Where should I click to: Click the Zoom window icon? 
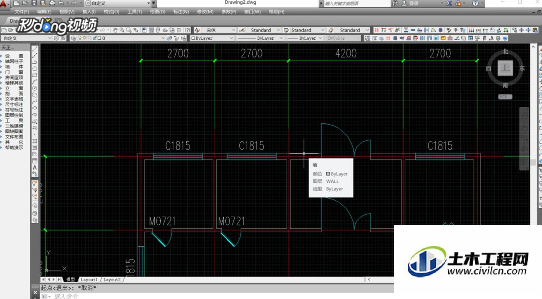point(129,30)
